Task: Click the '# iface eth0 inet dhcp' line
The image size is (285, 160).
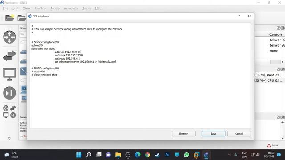Action: [x=45, y=75]
